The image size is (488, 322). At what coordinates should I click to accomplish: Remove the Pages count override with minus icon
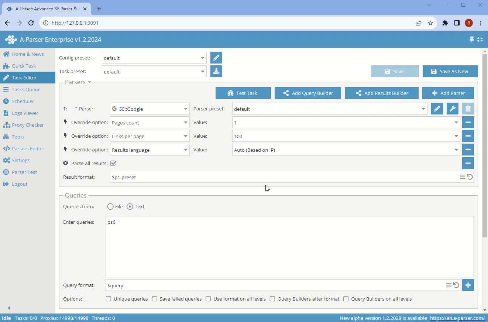pos(468,122)
